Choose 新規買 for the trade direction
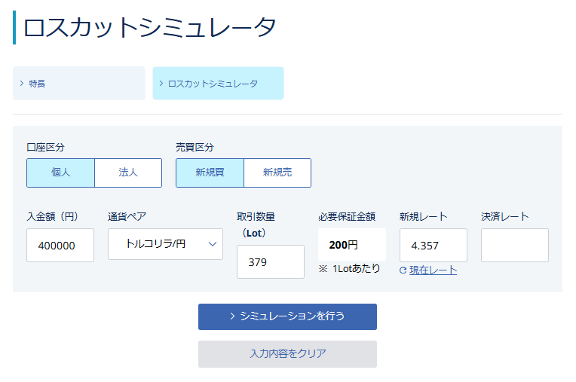576x382 pixels. [x=210, y=173]
